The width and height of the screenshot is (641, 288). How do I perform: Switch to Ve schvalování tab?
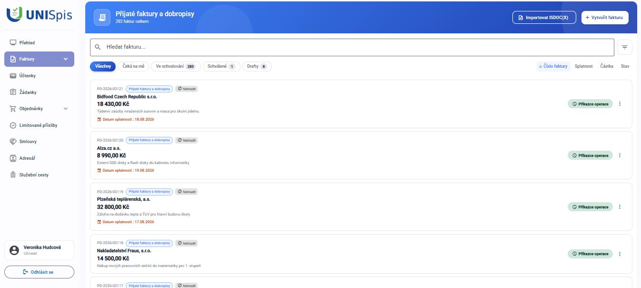coord(176,66)
